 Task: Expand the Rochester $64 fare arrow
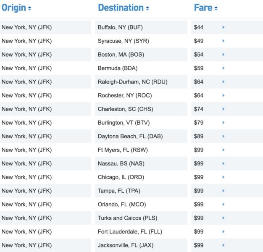click(224, 95)
